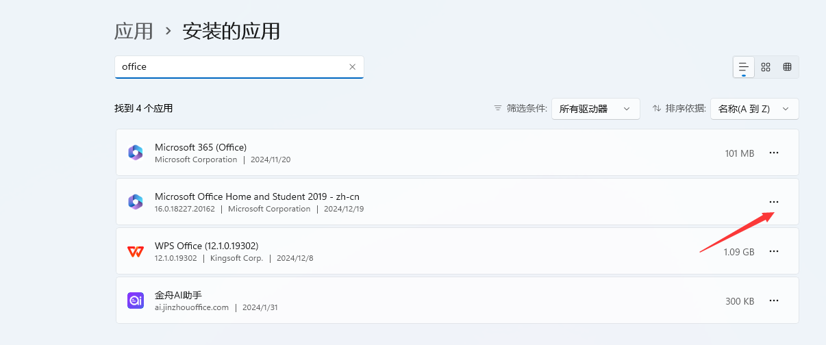Click the 2024/11/20 install date
Image resolution: width=826 pixels, height=345 pixels.
(271, 159)
